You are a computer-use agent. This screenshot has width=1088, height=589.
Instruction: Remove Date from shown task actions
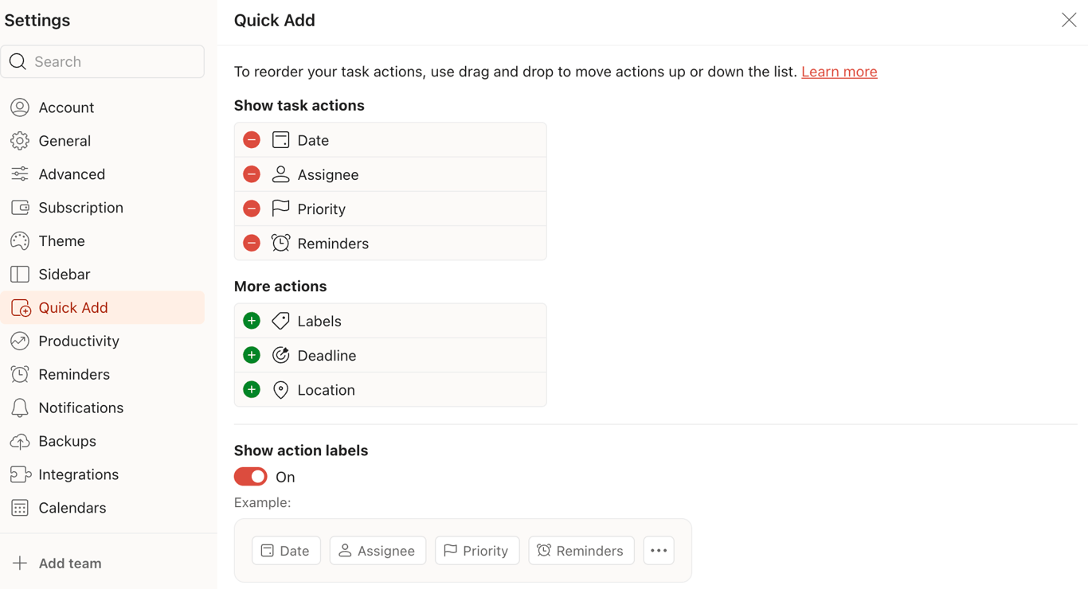coord(252,140)
